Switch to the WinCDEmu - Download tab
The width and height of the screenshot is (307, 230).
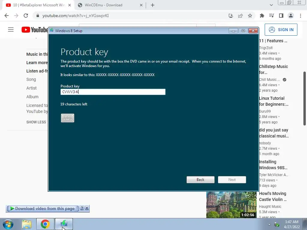click(x=103, y=5)
